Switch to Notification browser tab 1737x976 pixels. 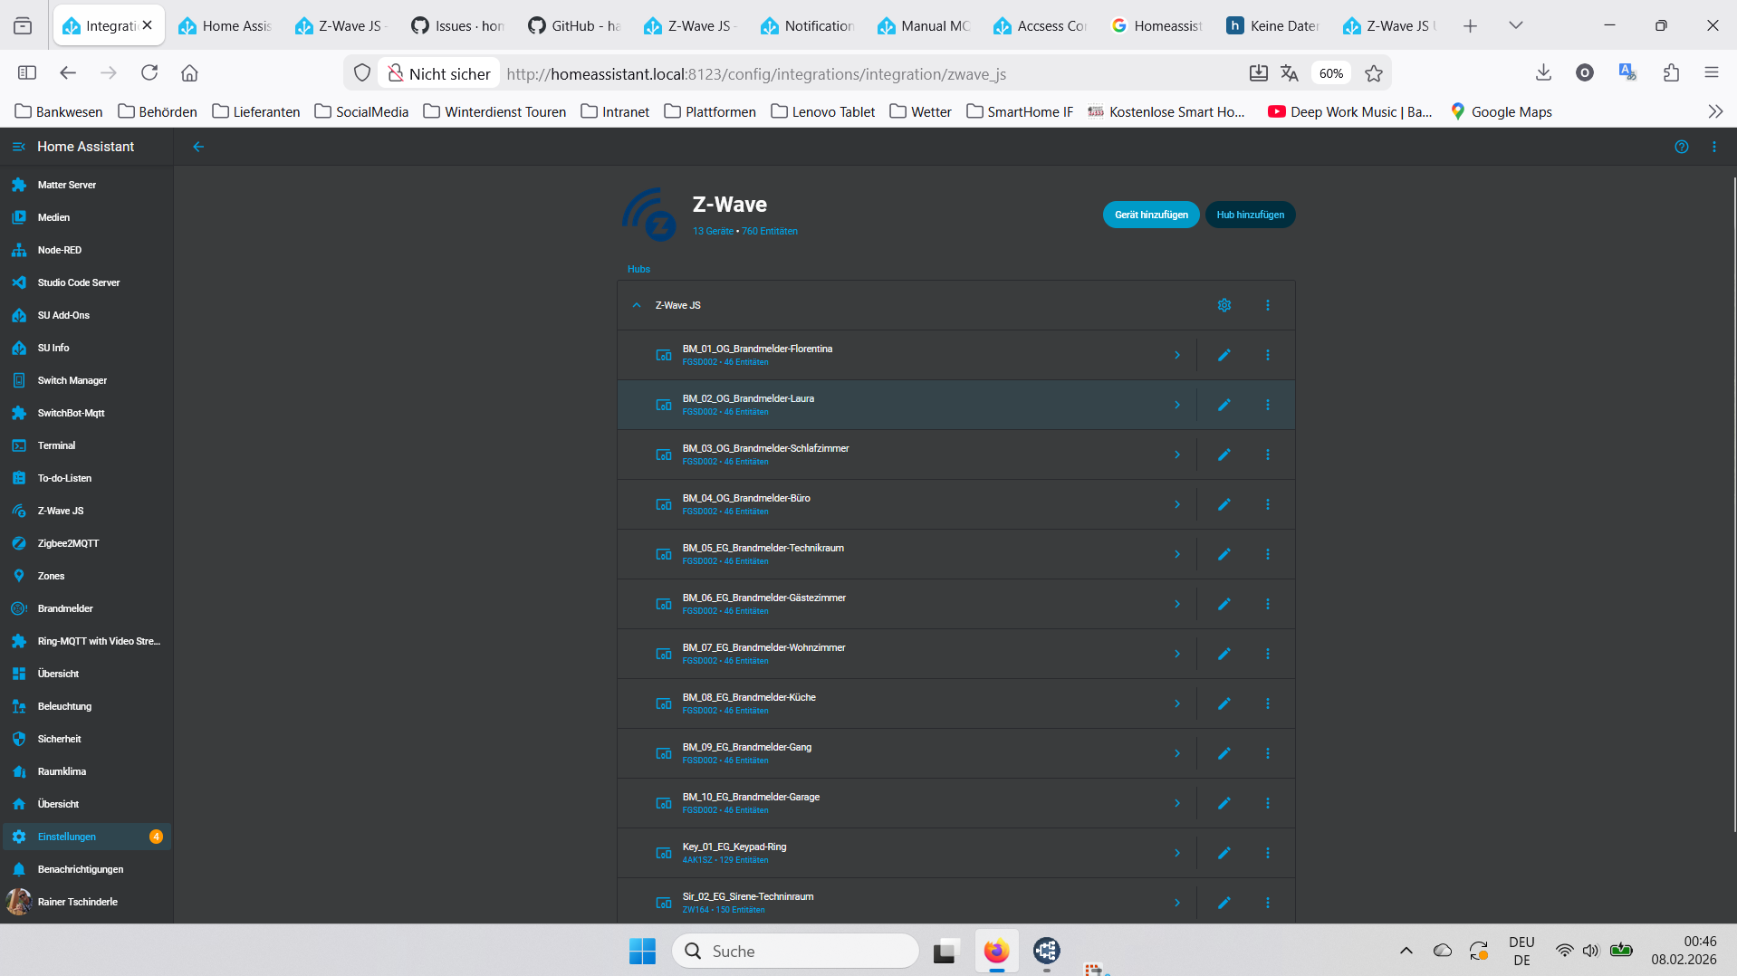[808, 25]
